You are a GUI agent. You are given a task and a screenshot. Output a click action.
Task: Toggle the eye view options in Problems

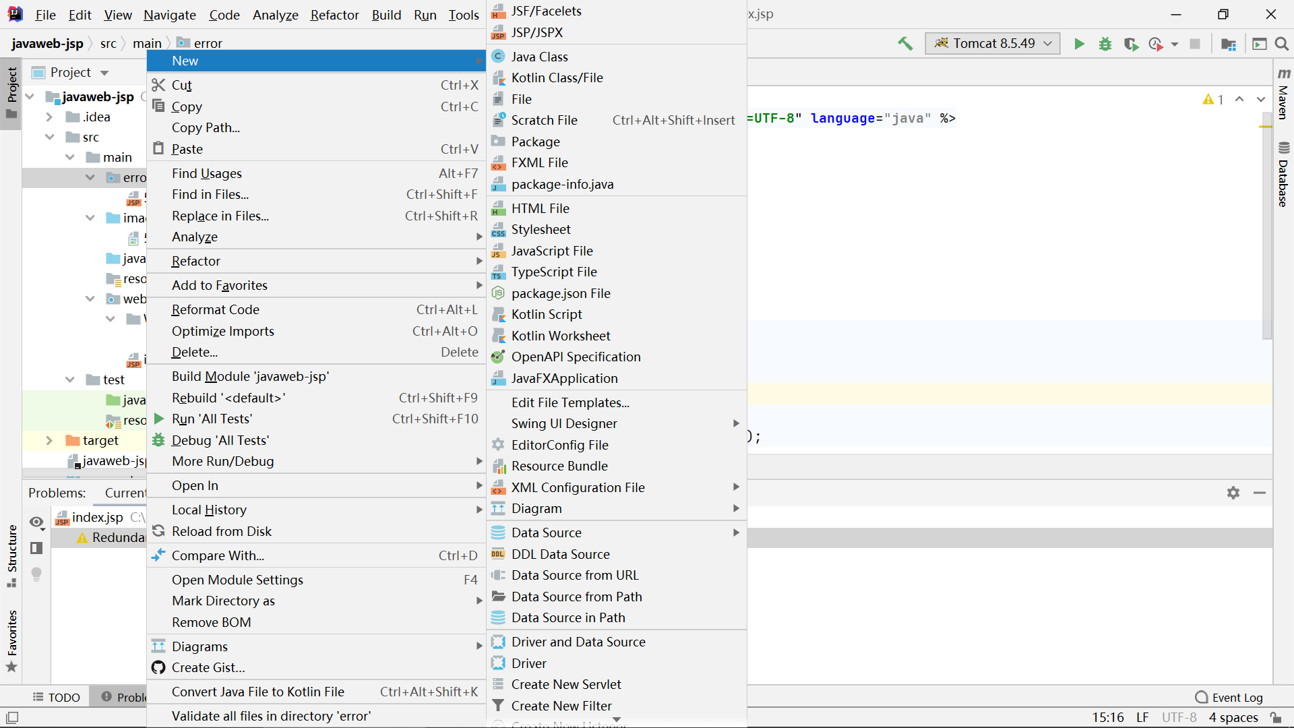pos(36,522)
